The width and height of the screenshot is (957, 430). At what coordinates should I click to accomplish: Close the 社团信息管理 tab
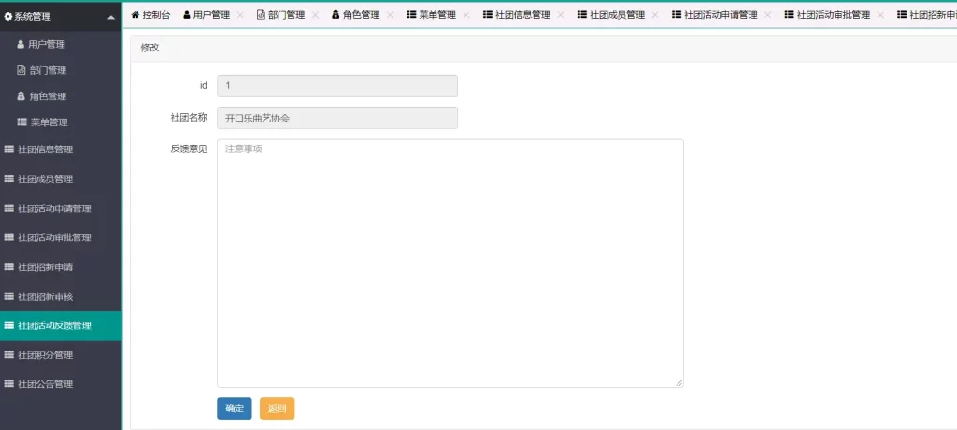pyautogui.click(x=561, y=15)
